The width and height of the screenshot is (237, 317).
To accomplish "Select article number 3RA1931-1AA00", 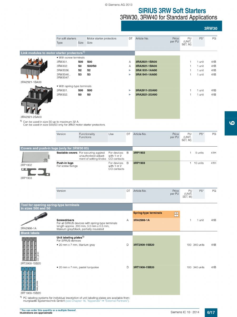I will click(x=146, y=70).
